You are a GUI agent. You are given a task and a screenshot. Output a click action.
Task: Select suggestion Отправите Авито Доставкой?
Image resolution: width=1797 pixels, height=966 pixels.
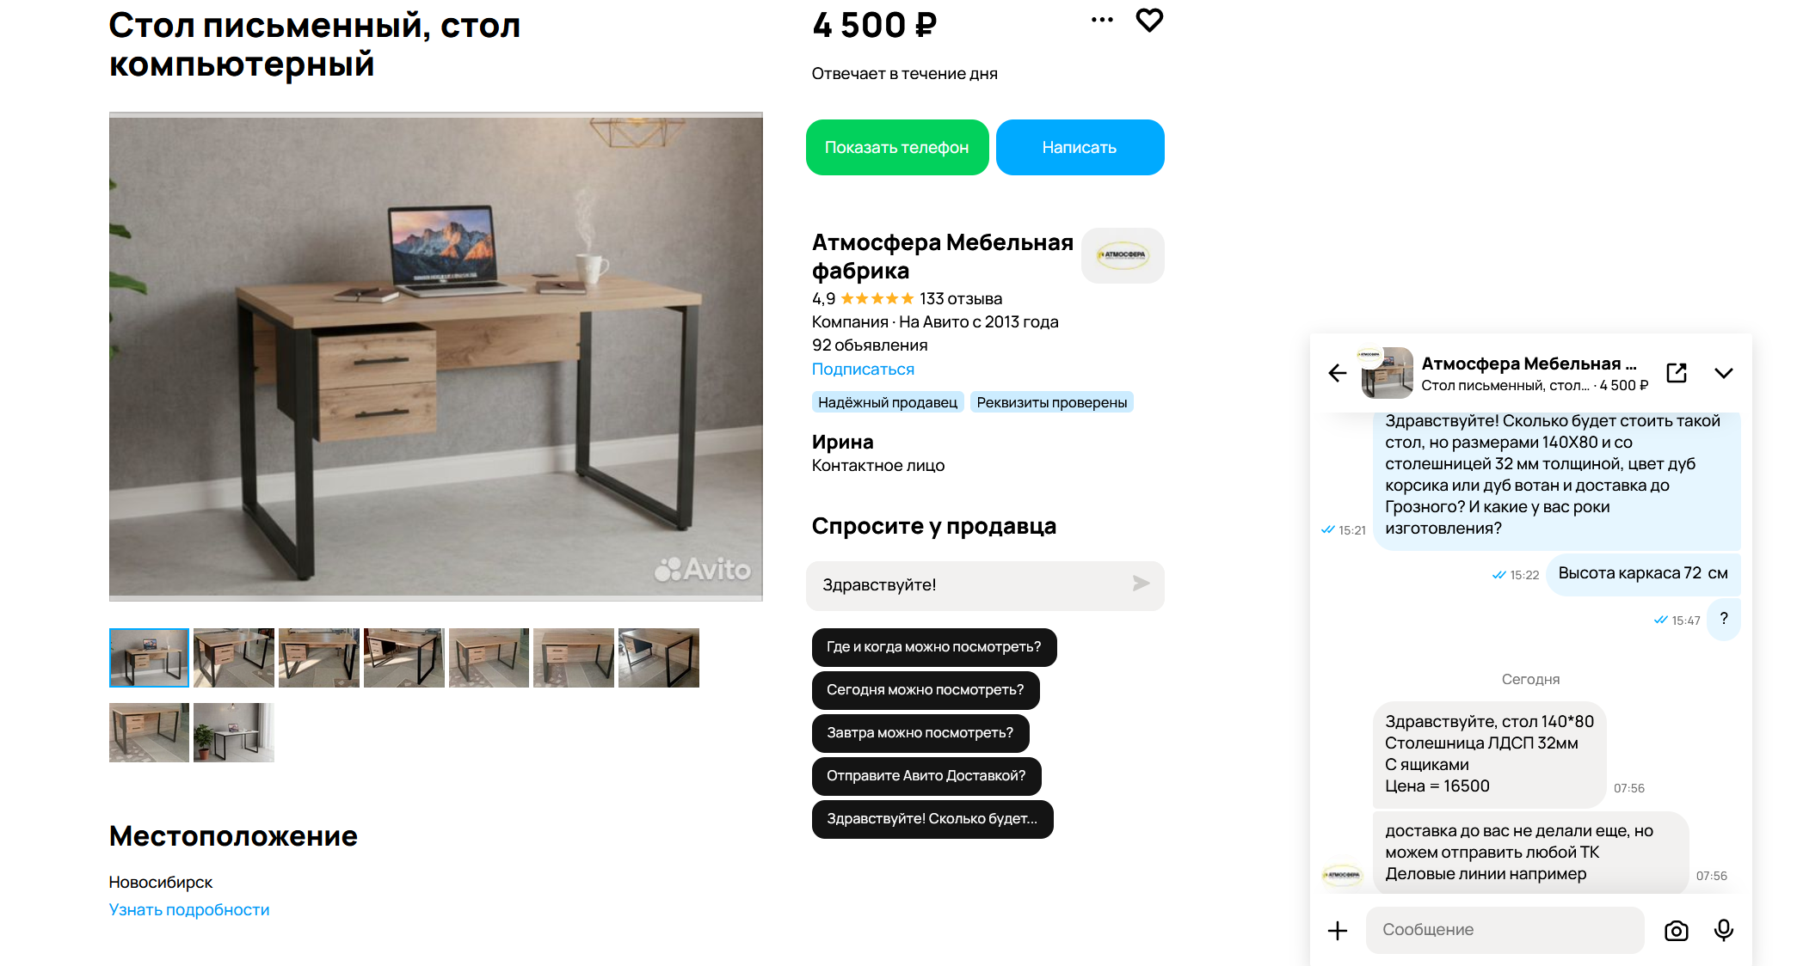[x=926, y=776]
